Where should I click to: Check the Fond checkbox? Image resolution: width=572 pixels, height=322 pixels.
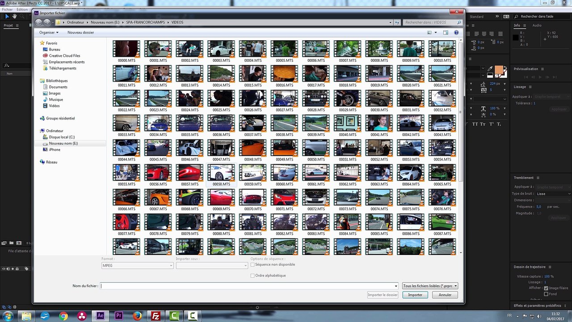tap(546, 294)
